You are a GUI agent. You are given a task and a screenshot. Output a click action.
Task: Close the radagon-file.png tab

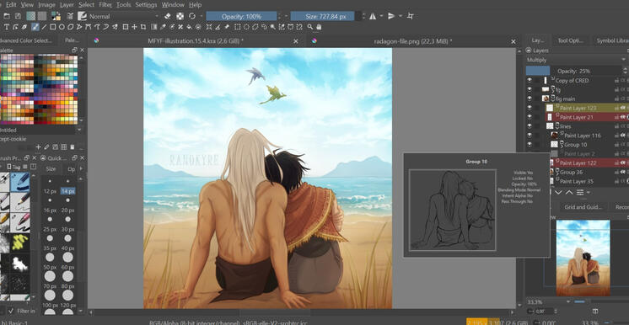click(513, 41)
